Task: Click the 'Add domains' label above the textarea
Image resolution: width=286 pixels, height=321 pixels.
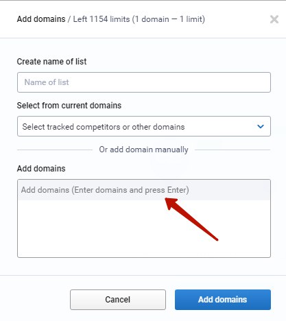Action: click(x=41, y=169)
